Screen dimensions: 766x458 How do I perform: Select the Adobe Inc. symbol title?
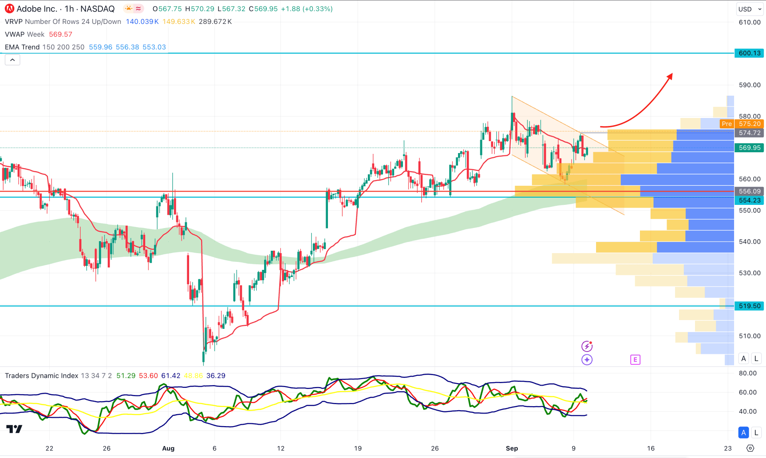pyautogui.click(x=37, y=9)
